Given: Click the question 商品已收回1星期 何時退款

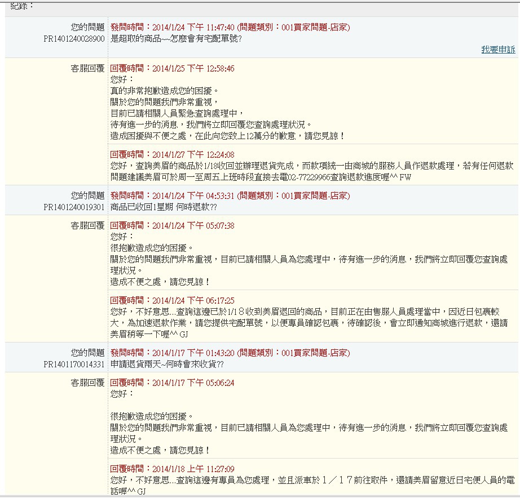Looking at the screenshot, I should click(x=164, y=207).
